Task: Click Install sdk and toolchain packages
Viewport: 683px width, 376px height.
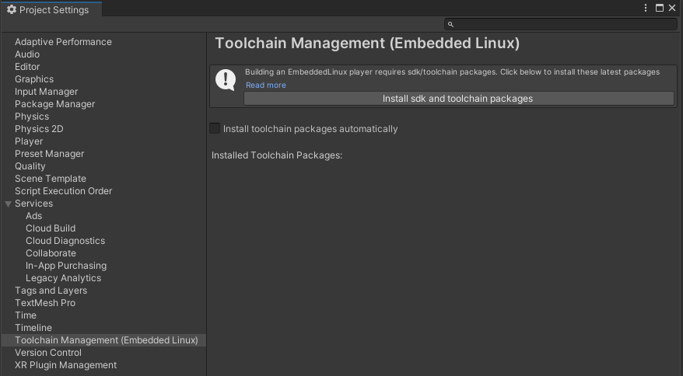Action: (458, 99)
